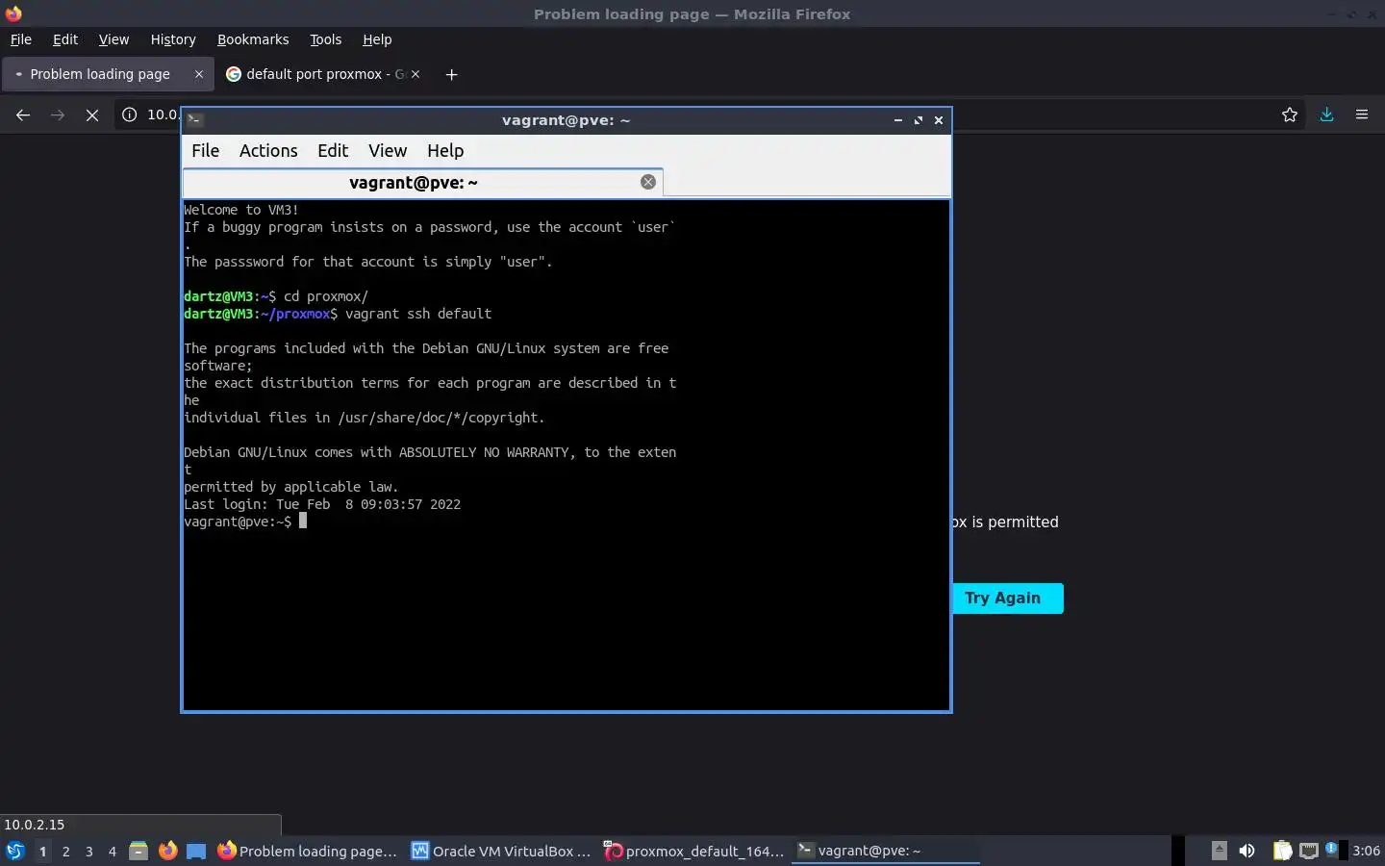Viewport: 1385px width, 866px height.
Task: Open the terminal's Actions menu
Action: [268, 151]
